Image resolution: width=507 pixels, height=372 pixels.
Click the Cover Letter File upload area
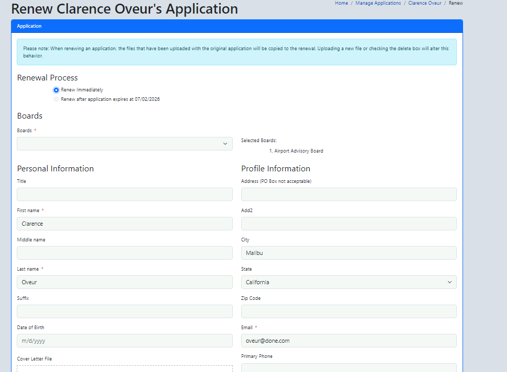pos(125,368)
